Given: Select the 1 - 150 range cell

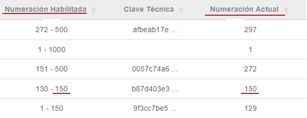Looking at the screenshot, I should pyautogui.click(x=52, y=108).
